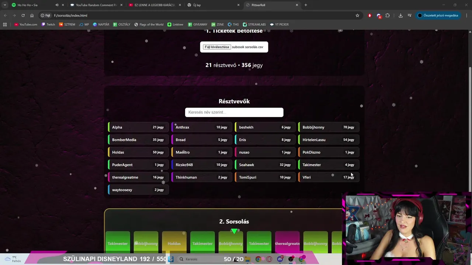This screenshot has height=265, width=472.
Task: Open MP bookmark
Action: pyautogui.click(x=84, y=24)
